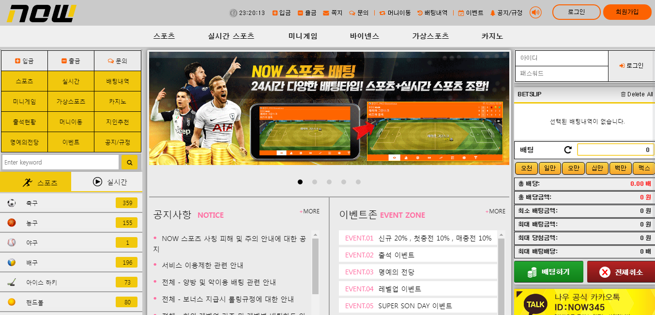Image resolution: width=655 pixels, height=315 pixels.
Task: Click the 로그인 button in header
Action: 576,12
